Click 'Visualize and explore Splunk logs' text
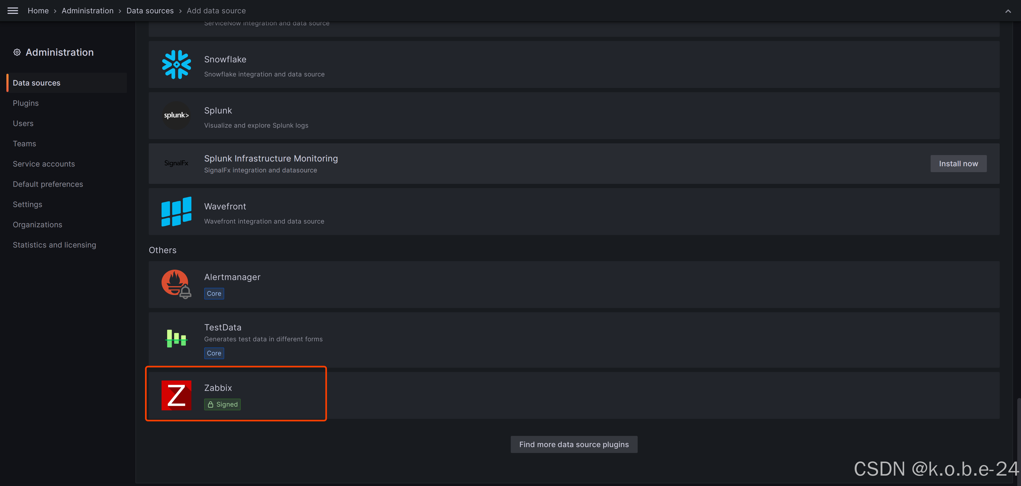The image size is (1021, 486). point(256,125)
